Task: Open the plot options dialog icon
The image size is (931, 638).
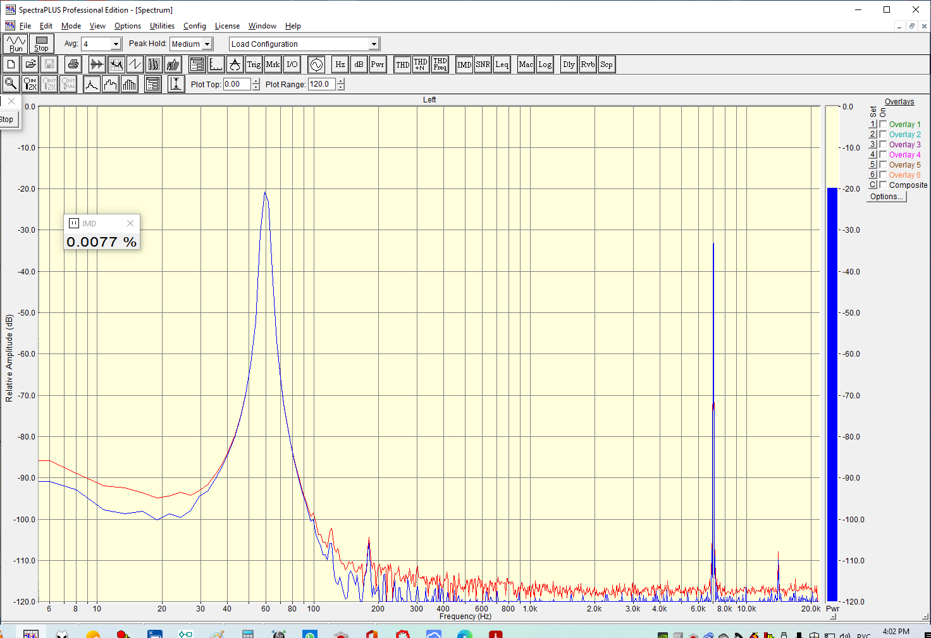Action: click(153, 84)
